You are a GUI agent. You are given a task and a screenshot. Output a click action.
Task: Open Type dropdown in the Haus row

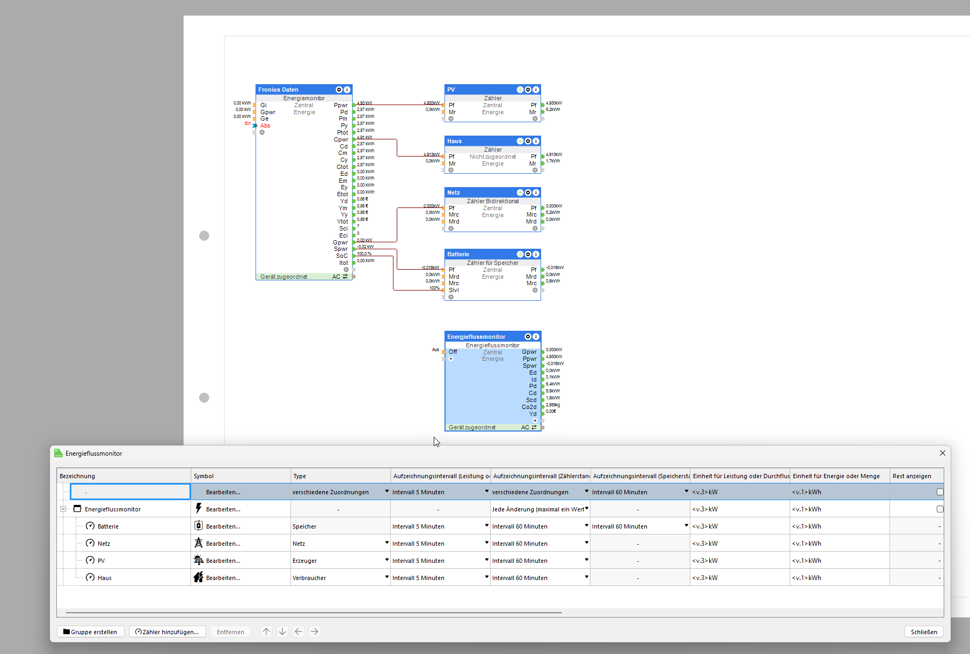pos(386,577)
